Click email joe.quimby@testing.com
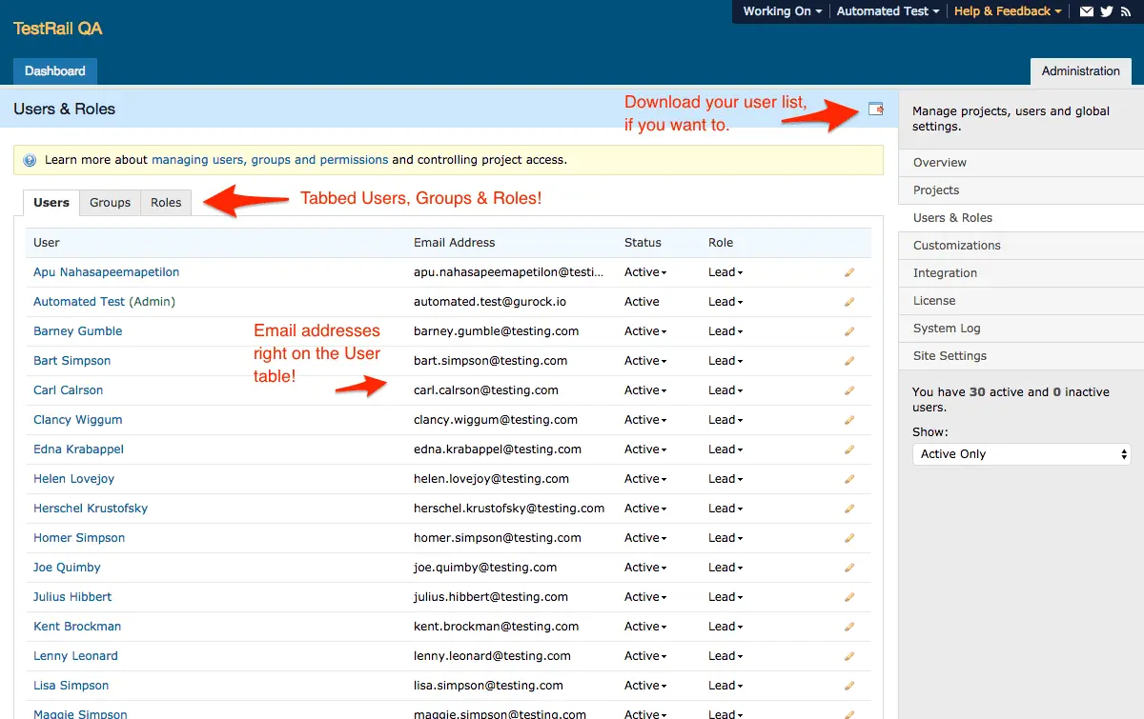Viewport: 1144px width, 719px height. (485, 568)
